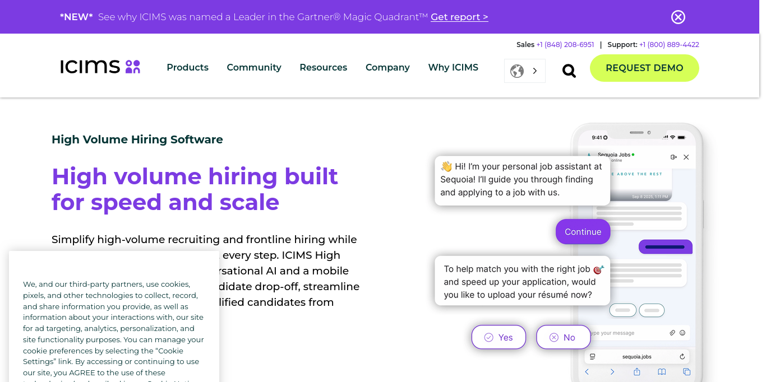The height and width of the screenshot is (382, 766).
Task: Expand the chevron next to the globe
Action: (535, 71)
